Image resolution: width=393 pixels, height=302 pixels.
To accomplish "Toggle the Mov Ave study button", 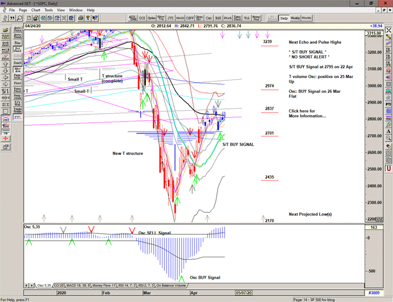I will click(17, 70).
